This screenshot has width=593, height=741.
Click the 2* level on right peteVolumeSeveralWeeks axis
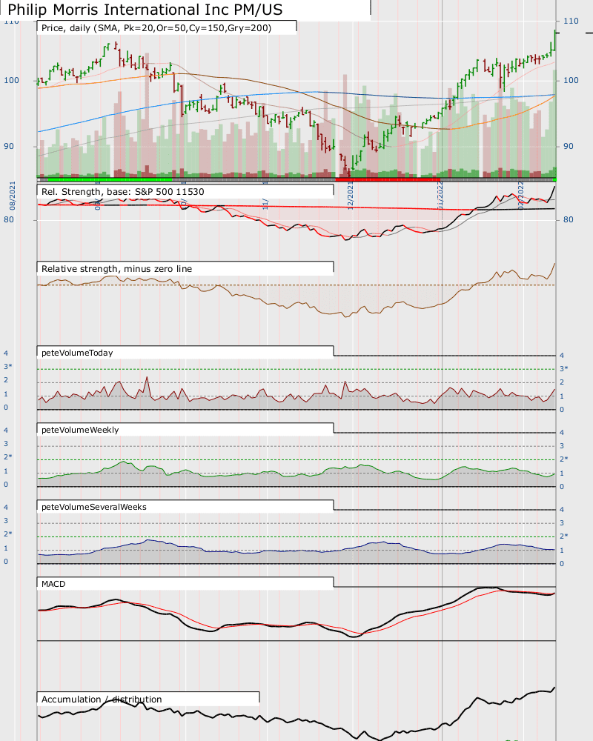[x=563, y=536]
